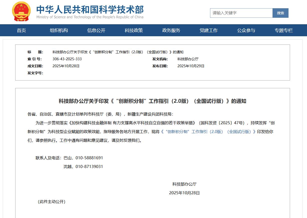
Task: Click the national emblem logo
Action: pyautogui.click(x=21, y=11)
